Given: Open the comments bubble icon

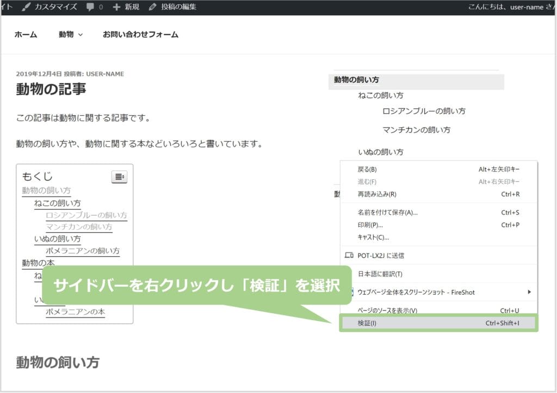Looking at the screenshot, I should click(x=90, y=7).
